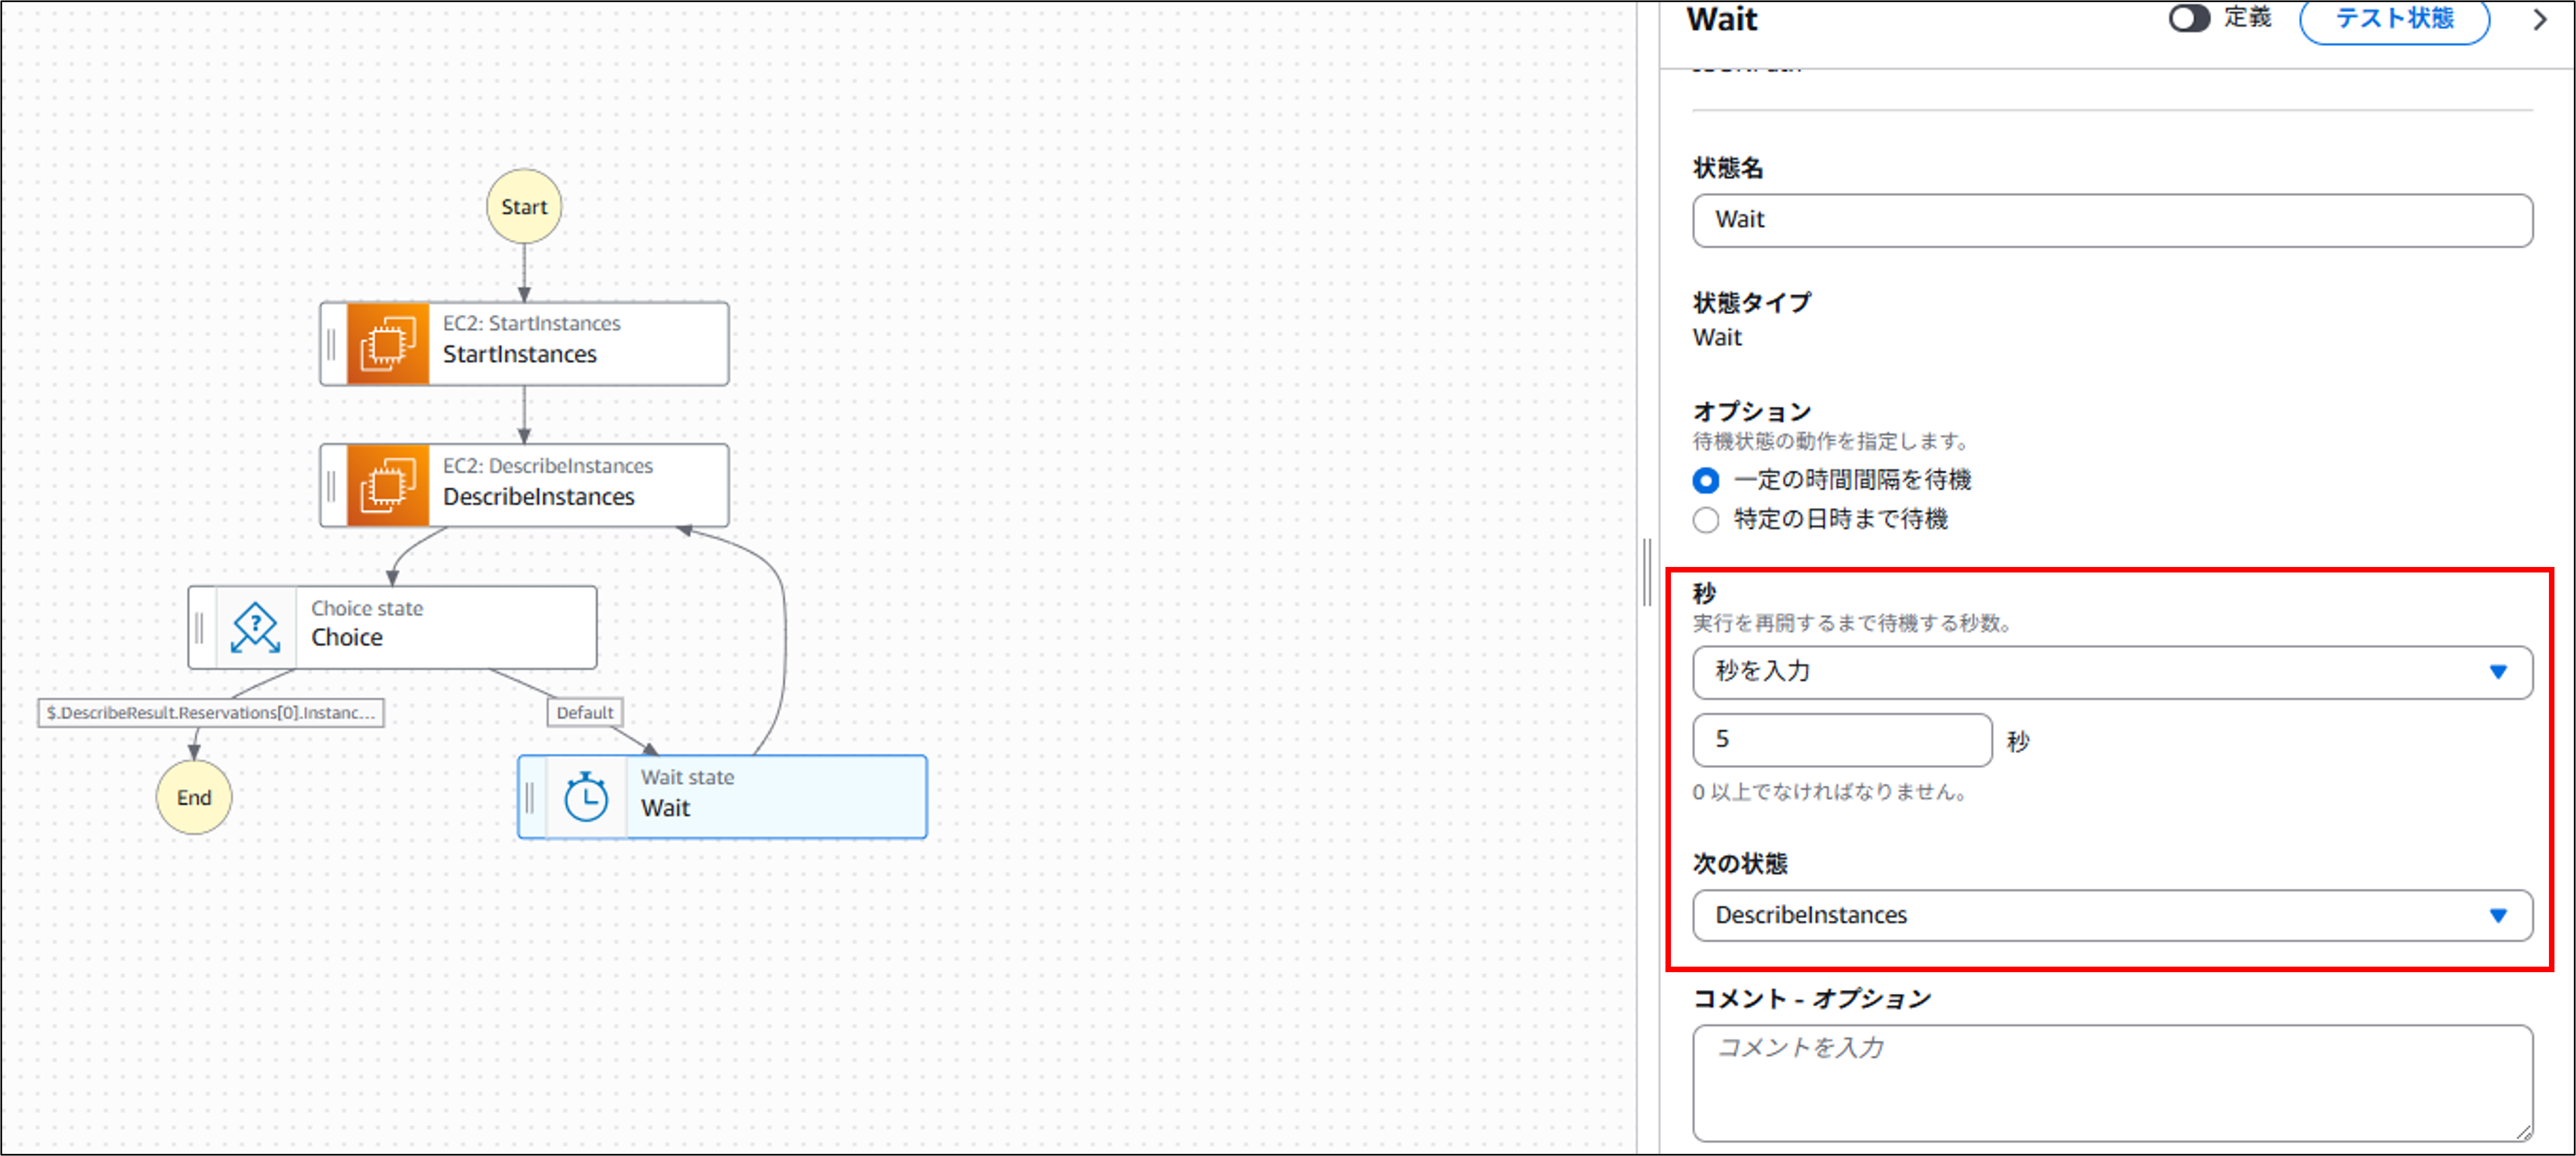The width and height of the screenshot is (2576, 1156).
Task: Expand the seconds input mode selector arrow
Action: tap(2498, 672)
